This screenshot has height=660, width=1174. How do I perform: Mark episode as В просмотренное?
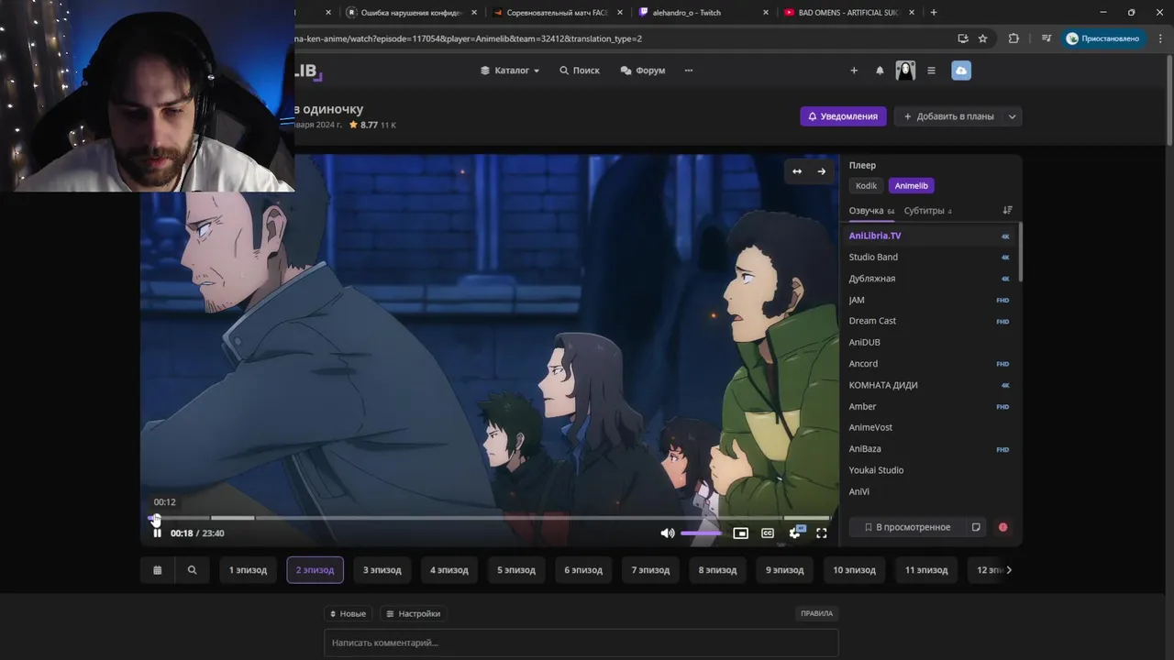point(907,527)
